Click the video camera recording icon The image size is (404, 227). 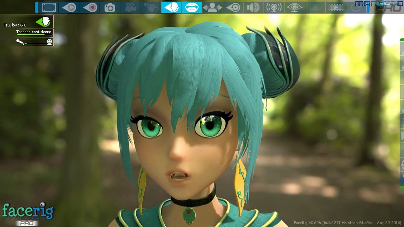[x=130, y=7]
